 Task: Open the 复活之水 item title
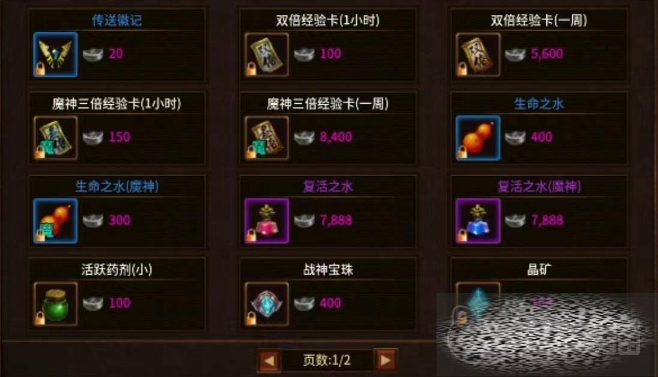[x=328, y=186]
